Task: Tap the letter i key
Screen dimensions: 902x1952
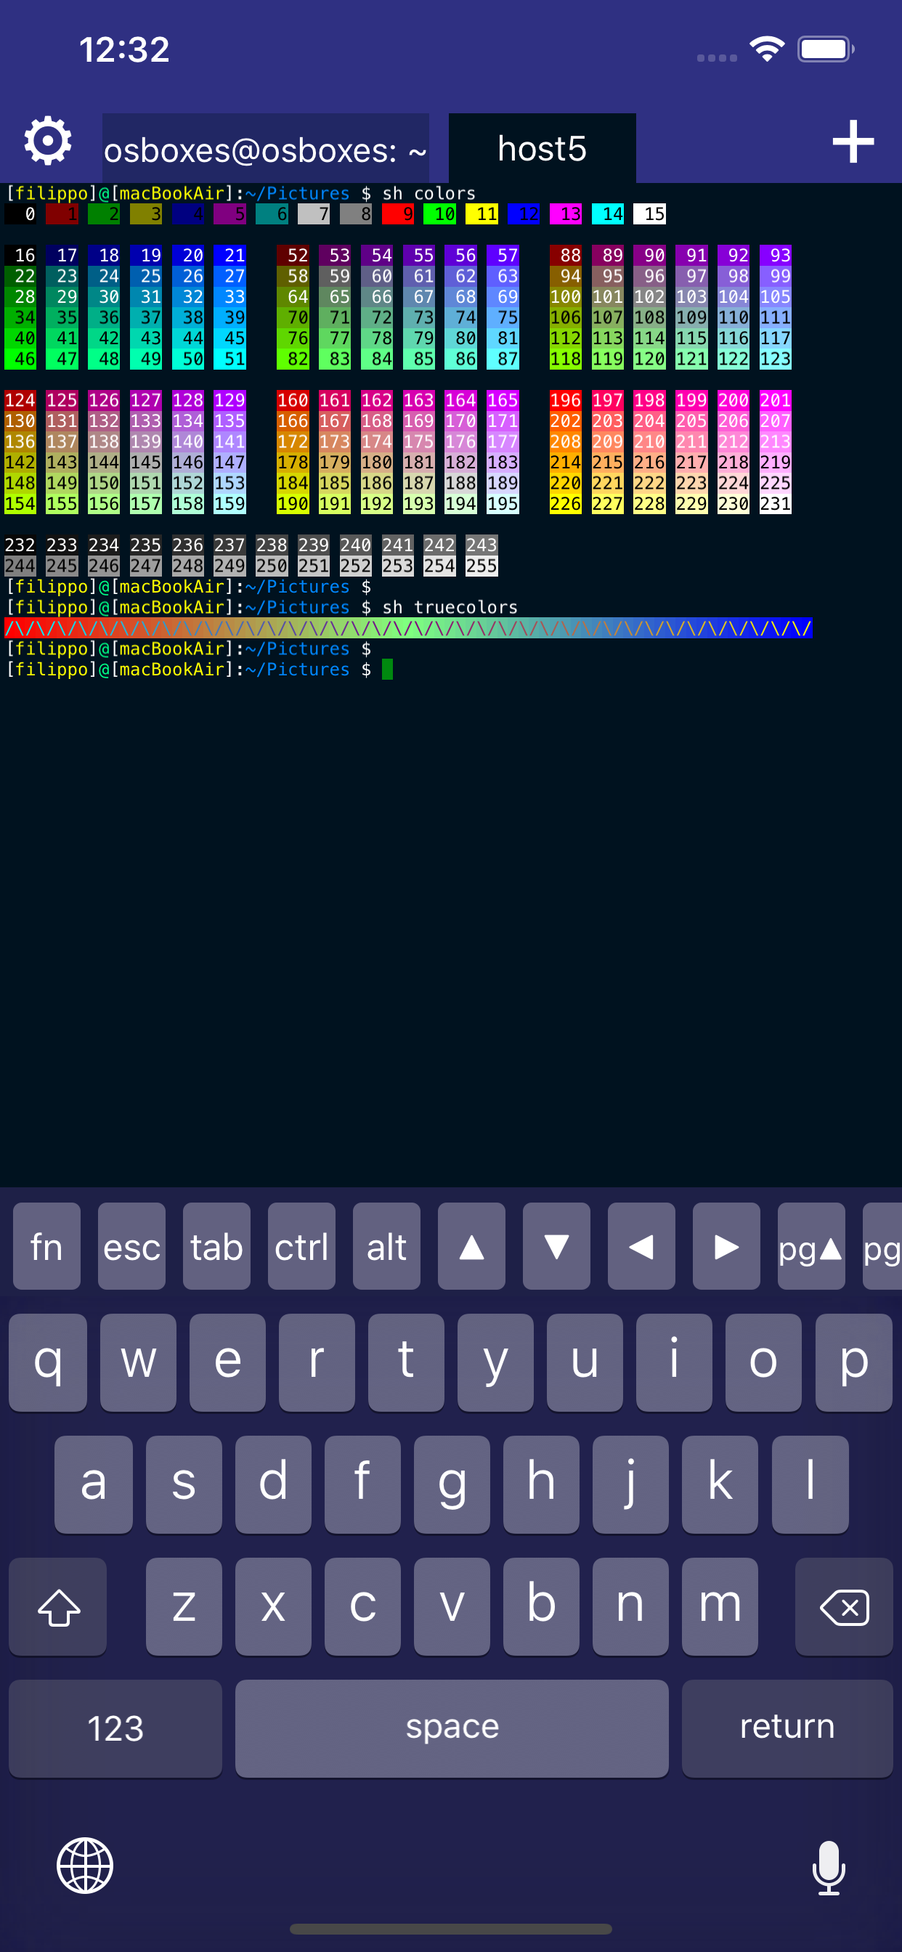Action: [674, 1362]
